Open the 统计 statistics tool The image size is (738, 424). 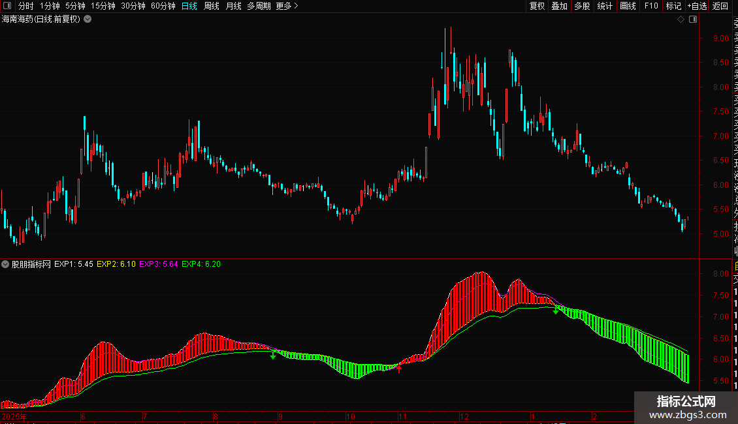click(x=605, y=6)
